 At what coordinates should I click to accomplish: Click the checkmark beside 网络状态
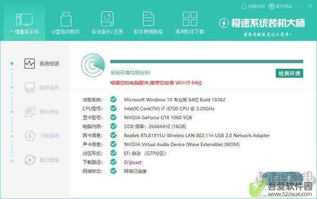(x=113, y=171)
